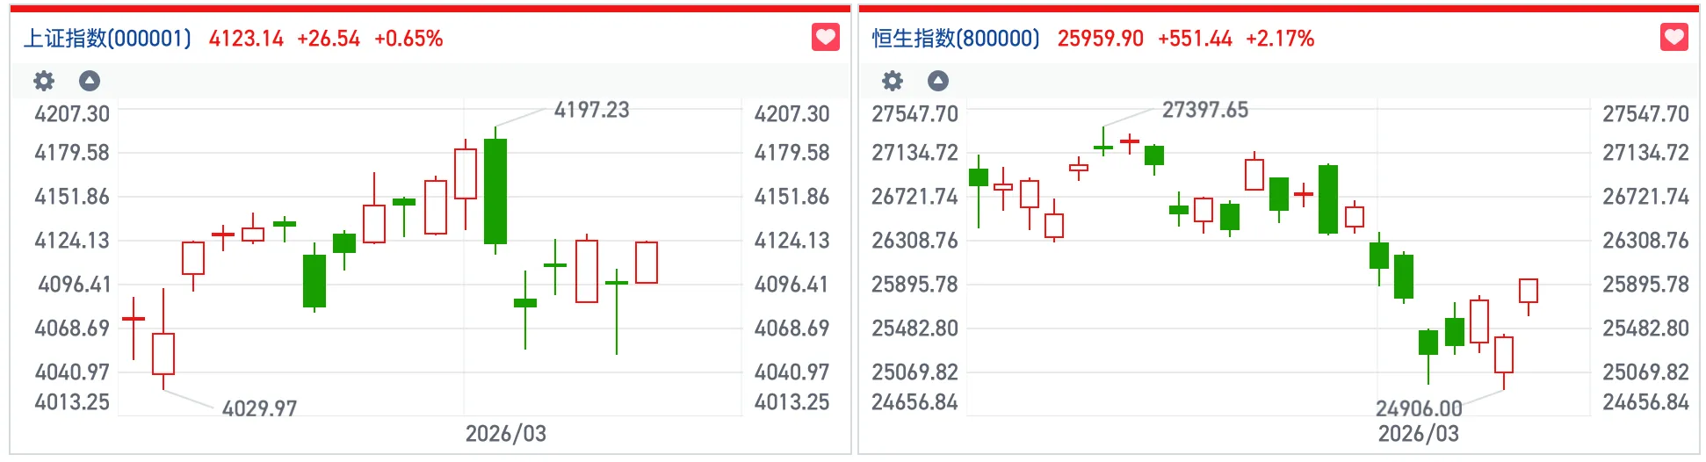Click the +2.17% change percentage
Viewport: 1706px width, 462px height.
click(1280, 39)
